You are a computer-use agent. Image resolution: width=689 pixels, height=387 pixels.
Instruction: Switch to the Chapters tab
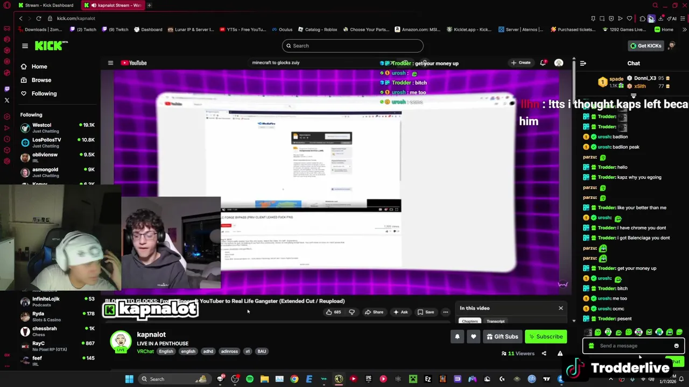point(469,321)
